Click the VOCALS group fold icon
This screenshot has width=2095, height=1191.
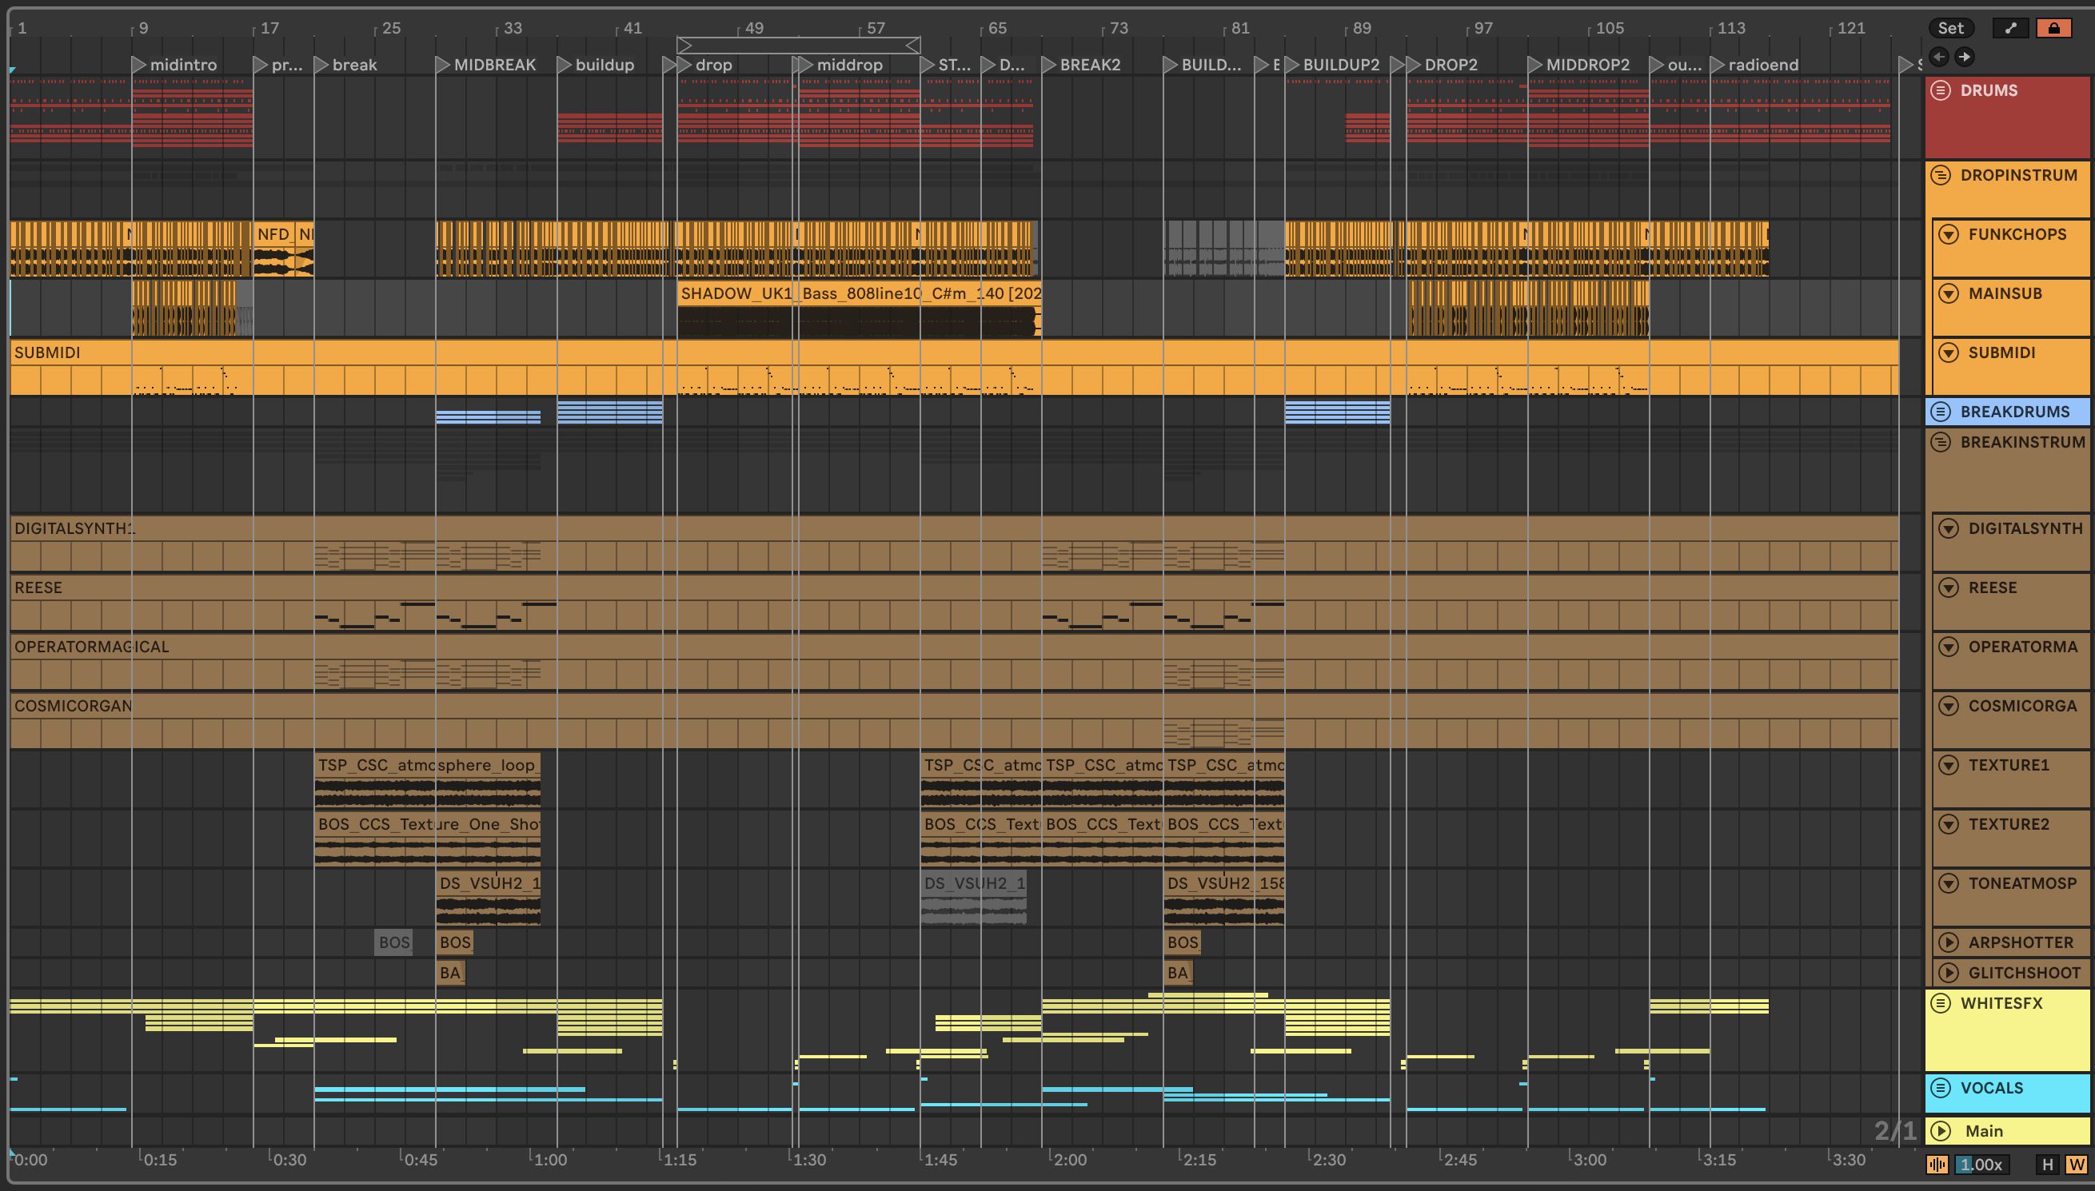pyautogui.click(x=1941, y=1088)
